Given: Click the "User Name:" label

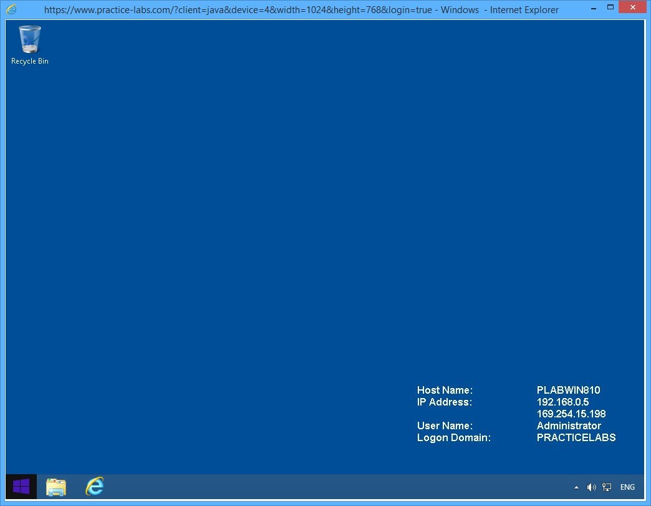Looking at the screenshot, I should [x=445, y=426].
